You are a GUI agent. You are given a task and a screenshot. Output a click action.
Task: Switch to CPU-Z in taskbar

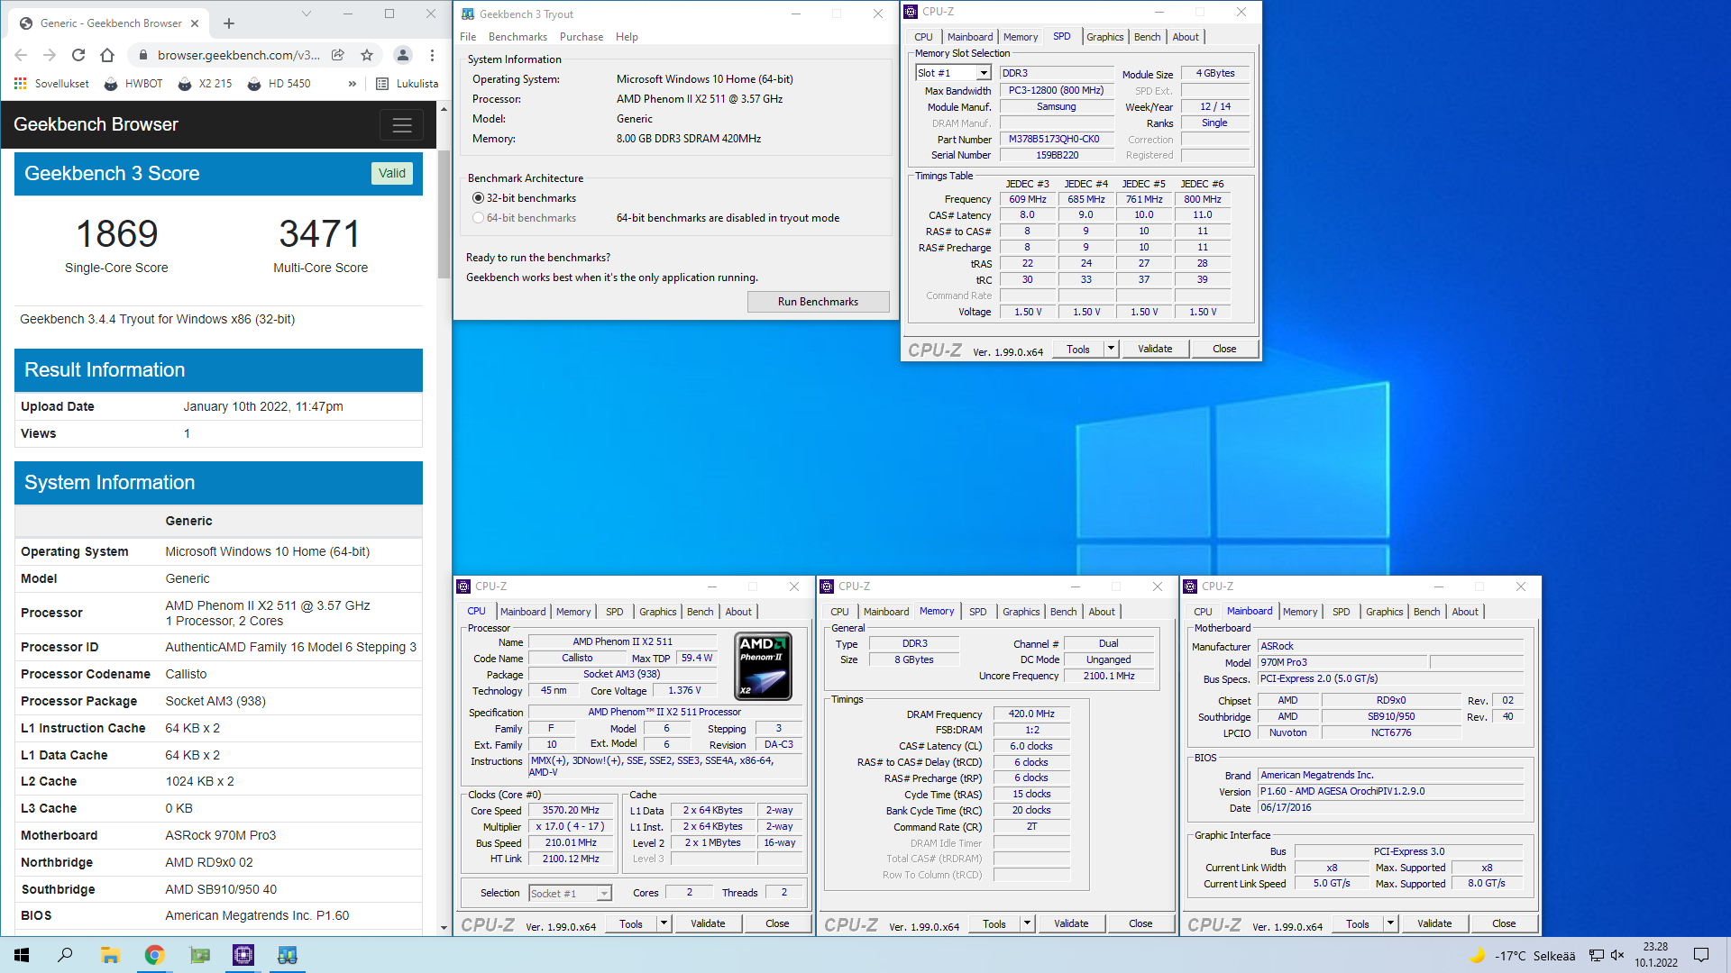243,955
